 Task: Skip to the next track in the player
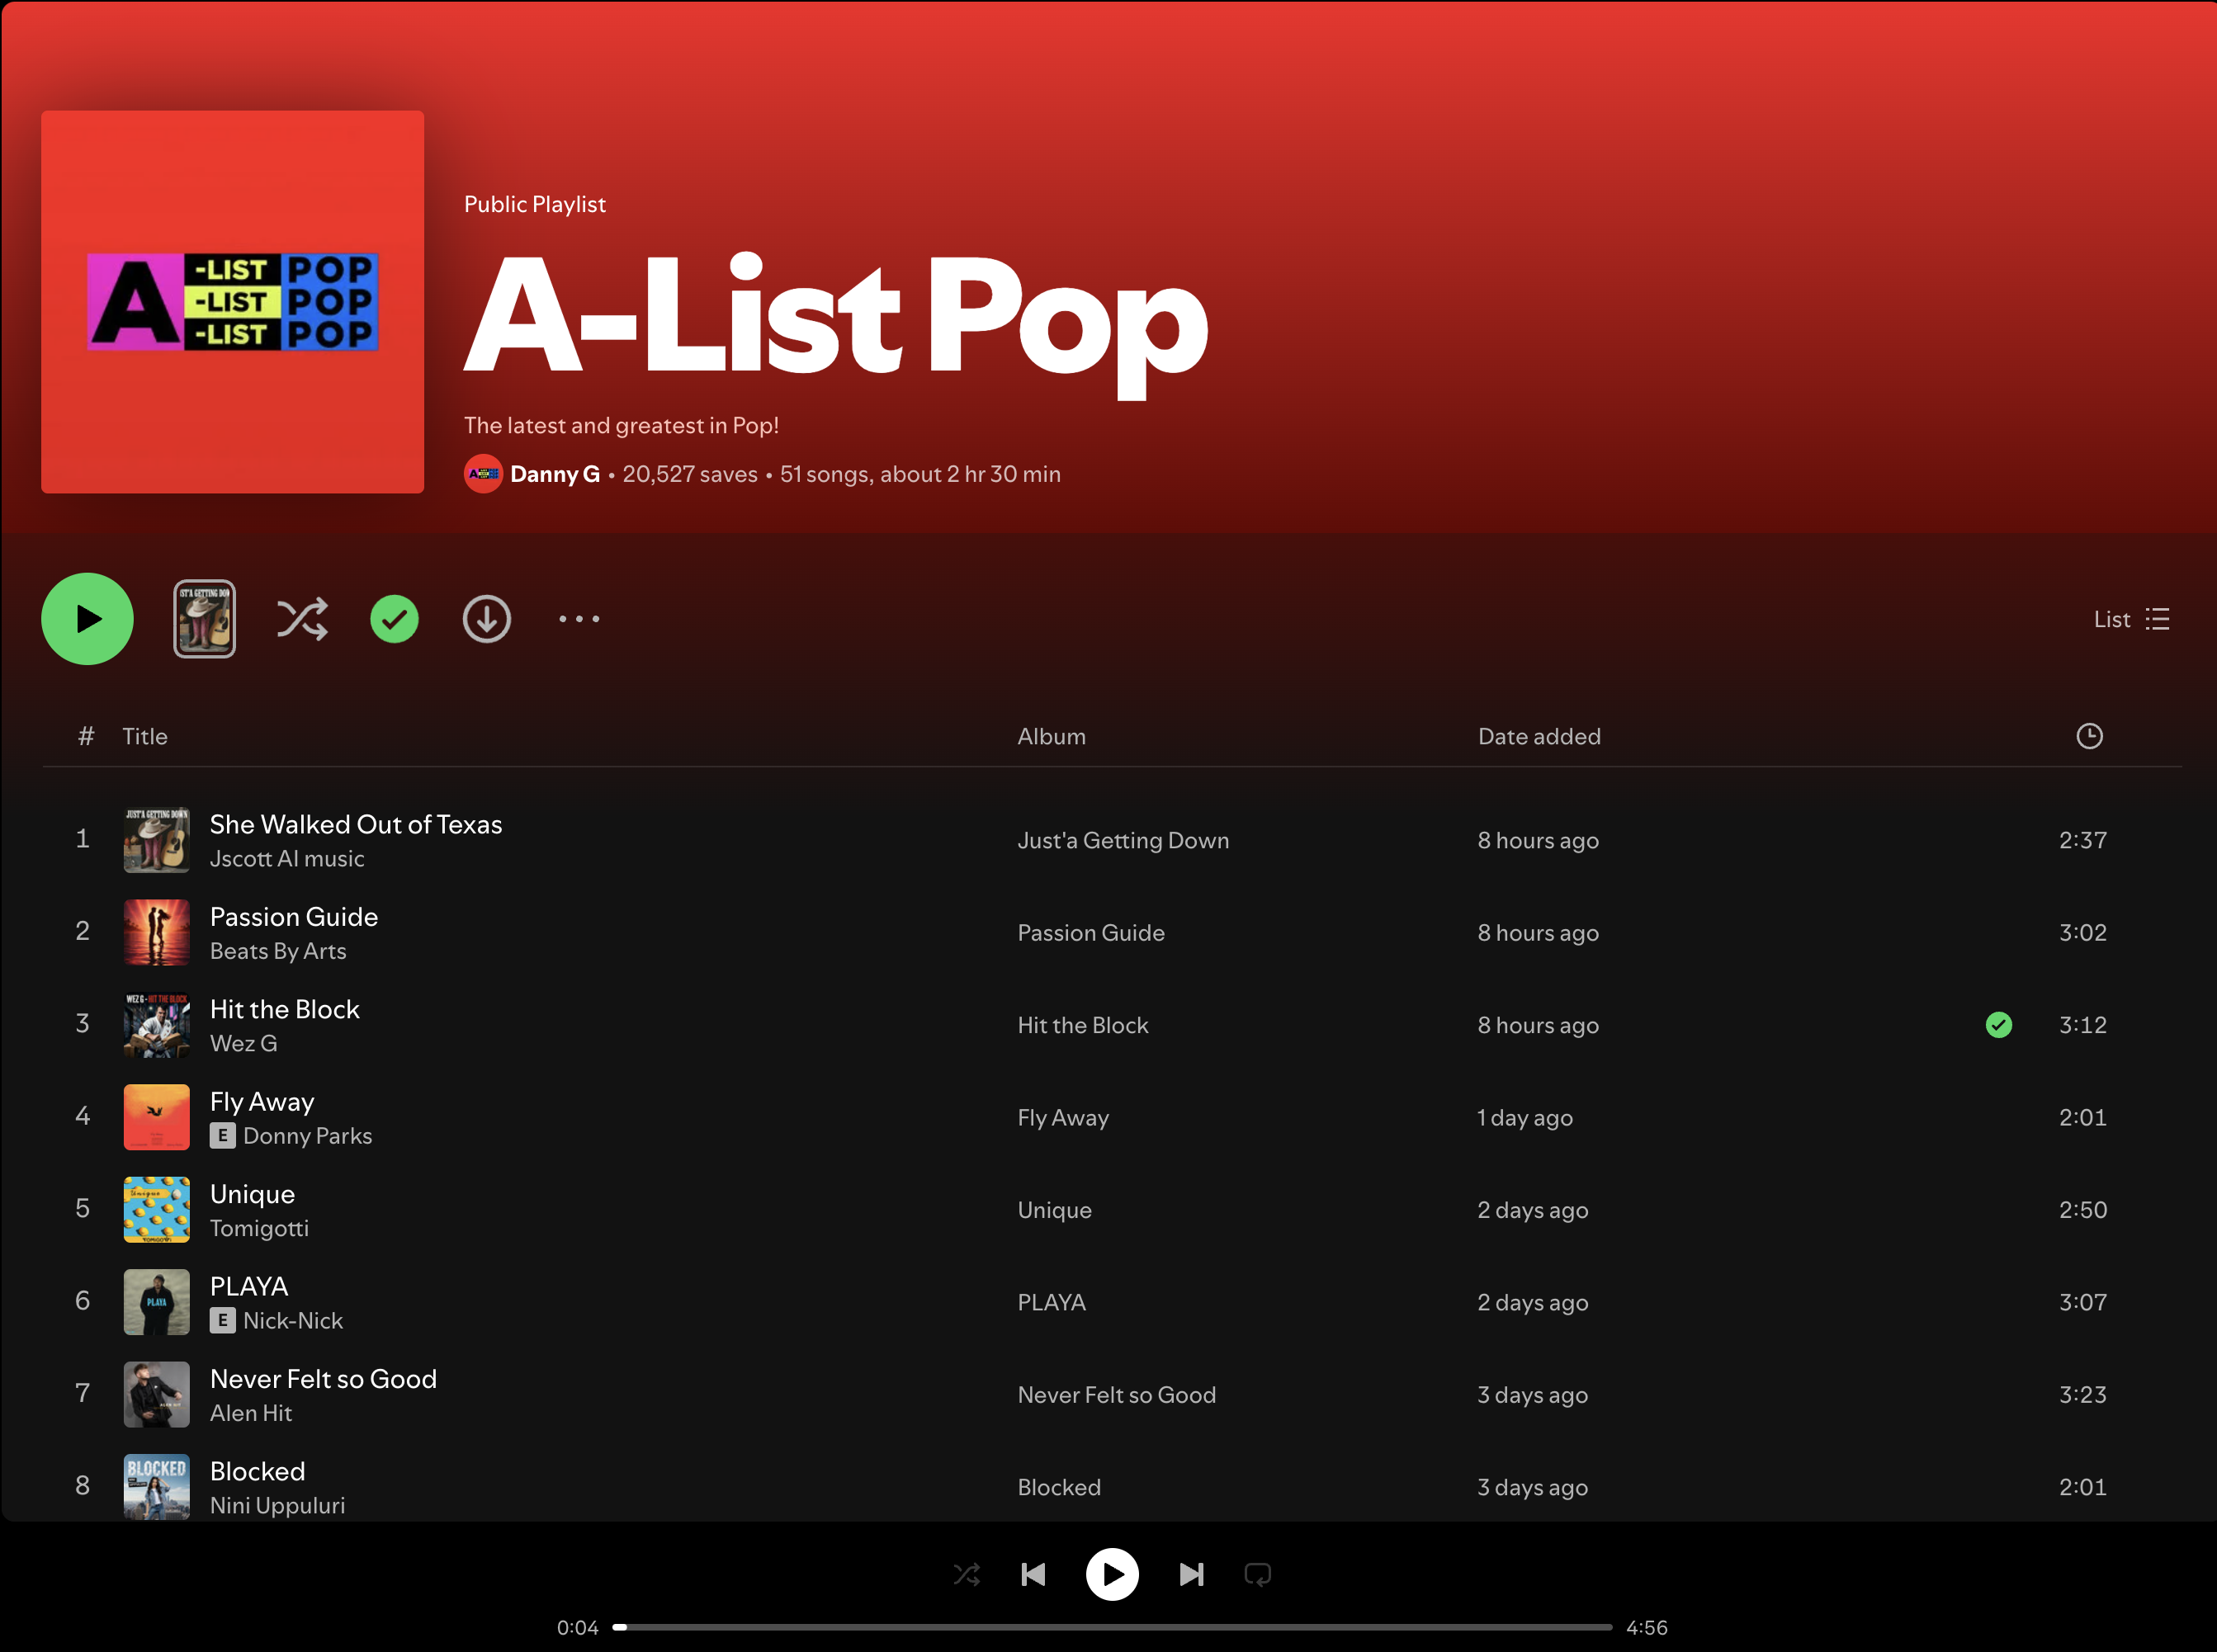1191,1575
